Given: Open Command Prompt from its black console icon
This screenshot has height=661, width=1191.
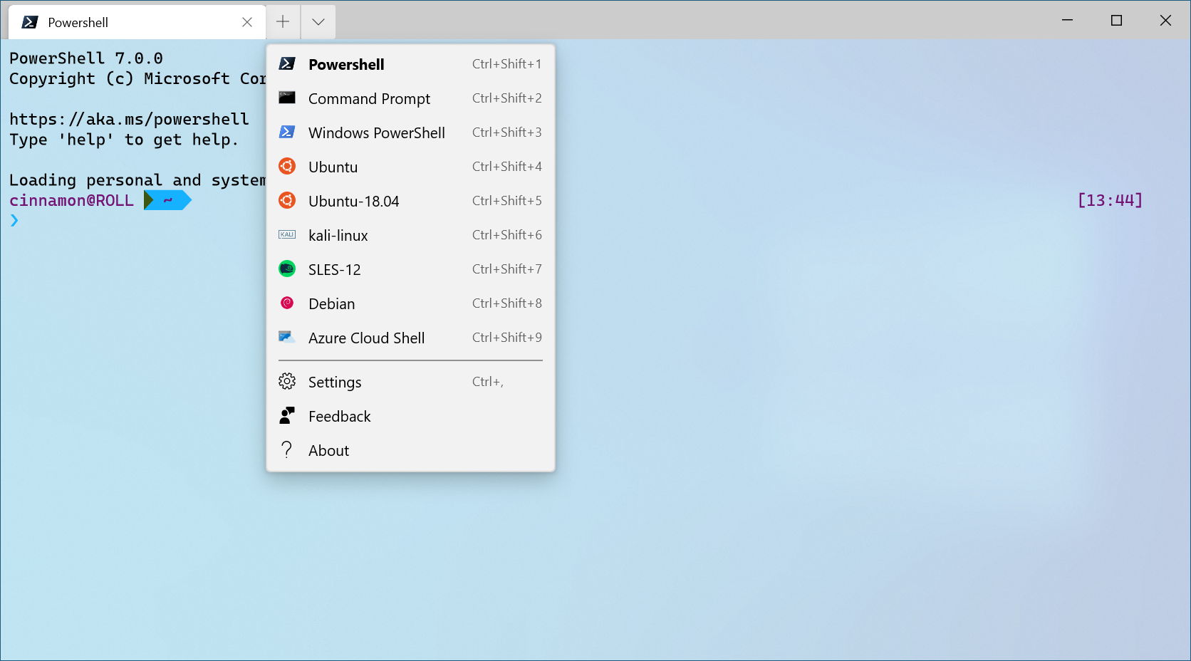Looking at the screenshot, I should pos(287,98).
